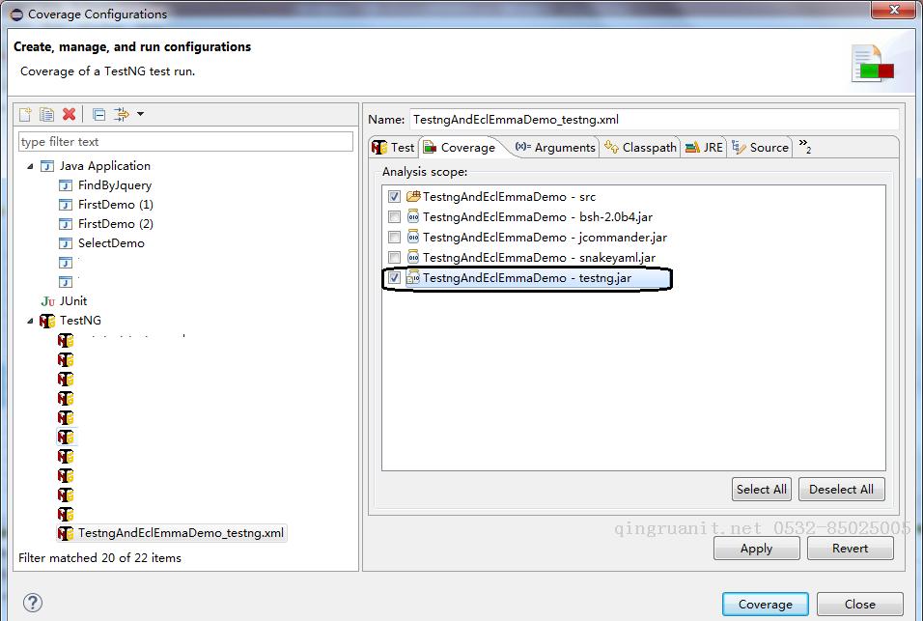923x621 pixels.
Task: Open the help question mark icon
Action: click(33, 602)
